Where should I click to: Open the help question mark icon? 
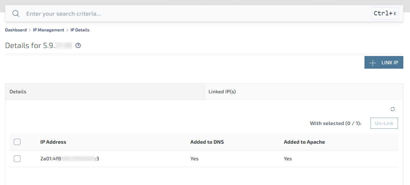(78, 46)
